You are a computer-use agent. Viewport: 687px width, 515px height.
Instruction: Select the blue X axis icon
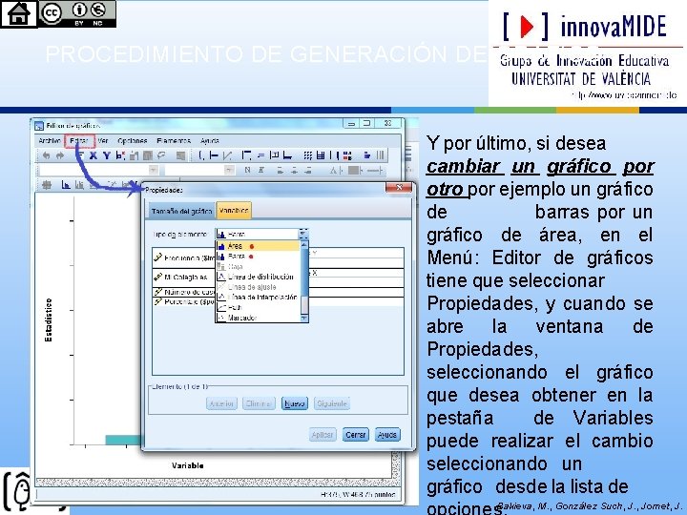(93, 155)
